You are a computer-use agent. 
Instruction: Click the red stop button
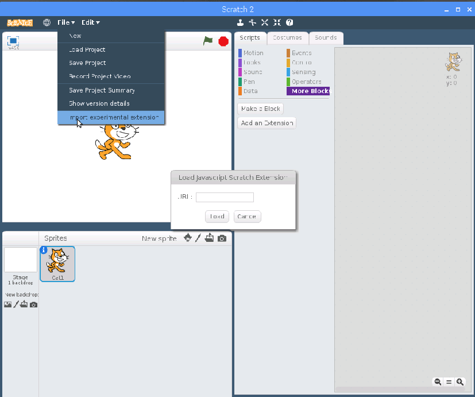[x=223, y=41]
